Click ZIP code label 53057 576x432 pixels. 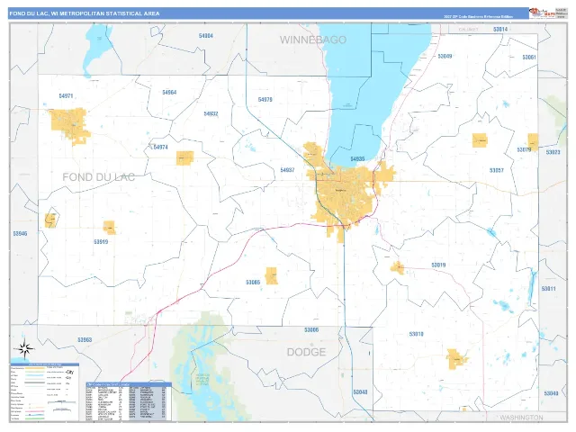tap(496, 170)
